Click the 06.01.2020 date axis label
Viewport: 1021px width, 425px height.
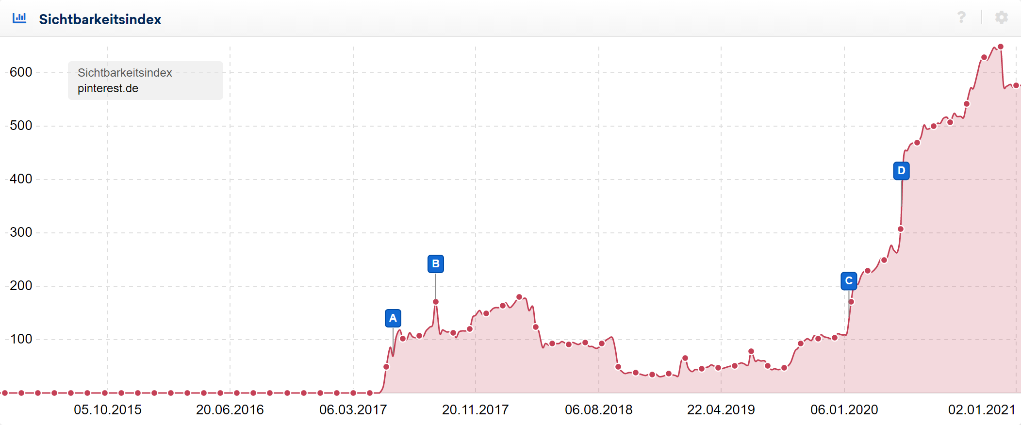pyautogui.click(x=844, y=410)
